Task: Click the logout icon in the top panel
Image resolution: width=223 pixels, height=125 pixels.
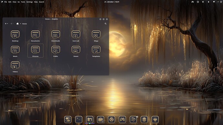Action: (221, 2)
